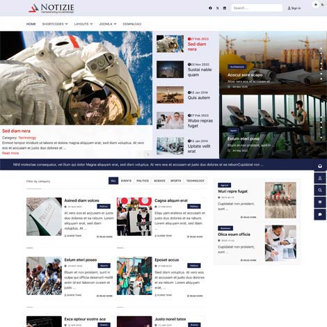327x327 pixels.
Task: Go to the Home menu item
Action: point(31,24)
